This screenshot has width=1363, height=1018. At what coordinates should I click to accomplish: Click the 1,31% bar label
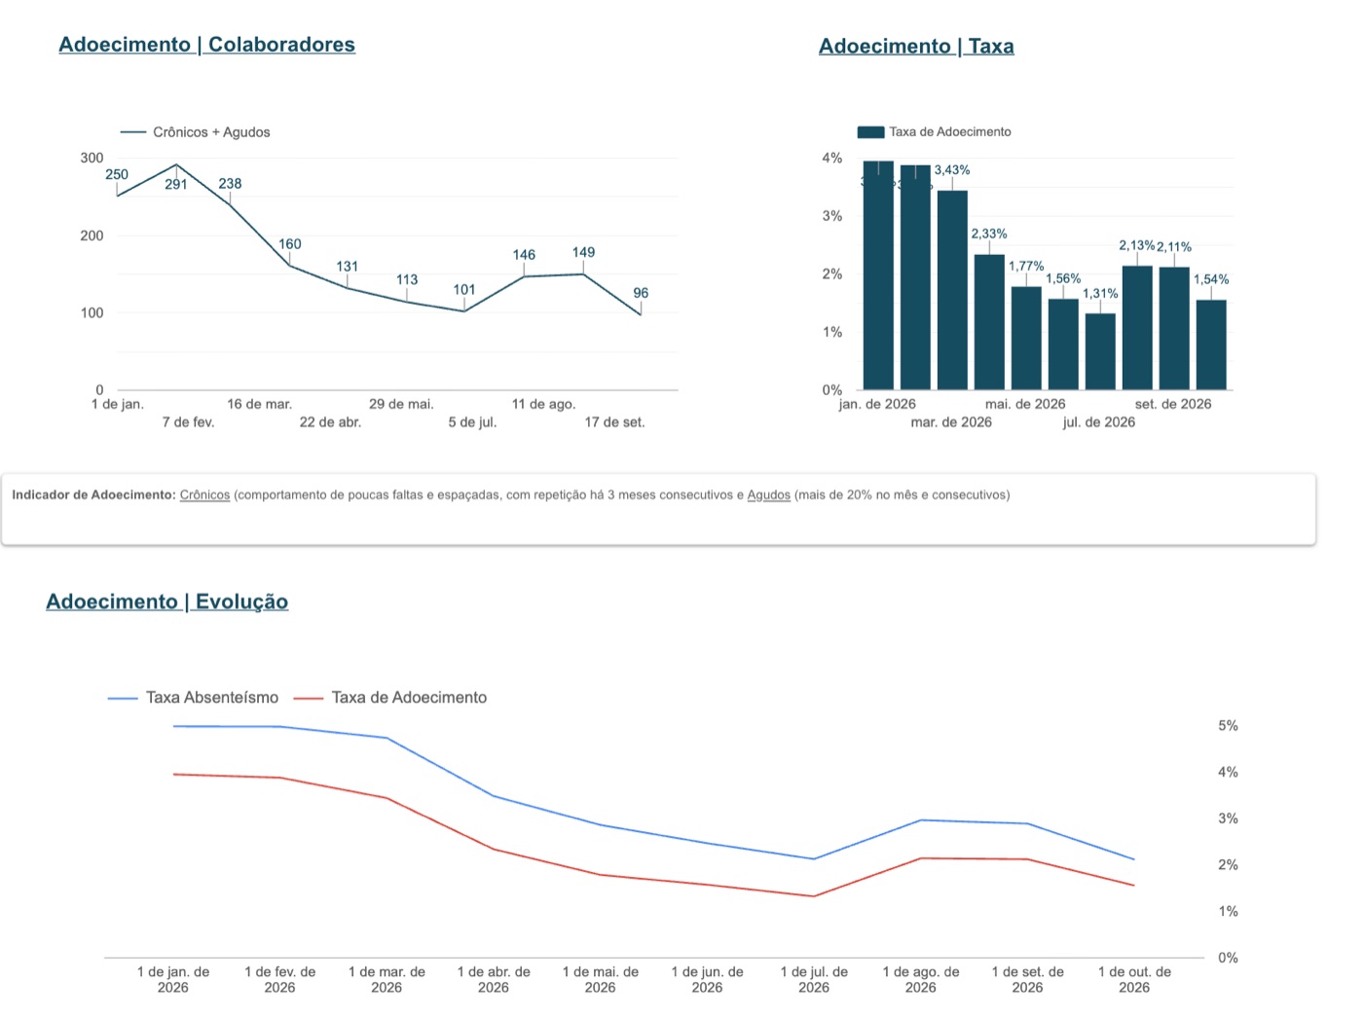(1100, 293)
